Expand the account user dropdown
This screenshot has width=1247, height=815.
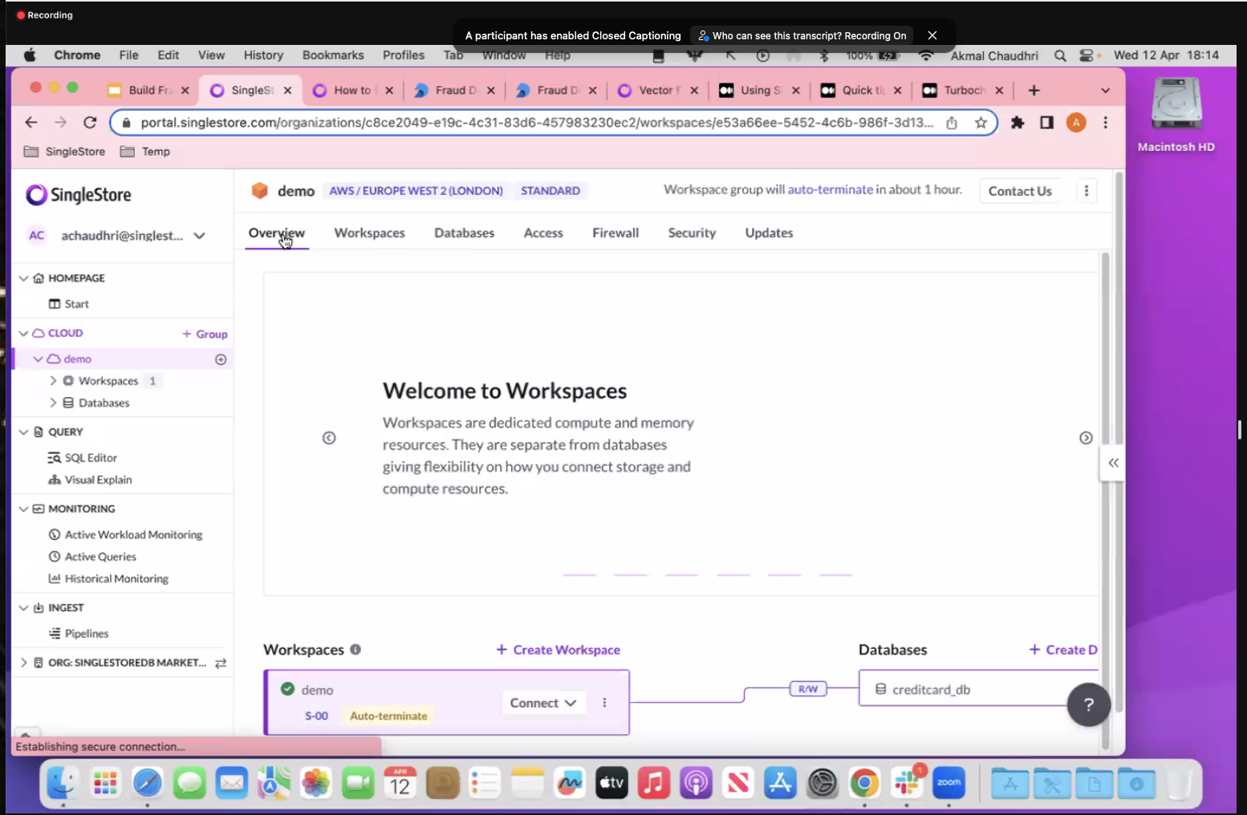200,236
